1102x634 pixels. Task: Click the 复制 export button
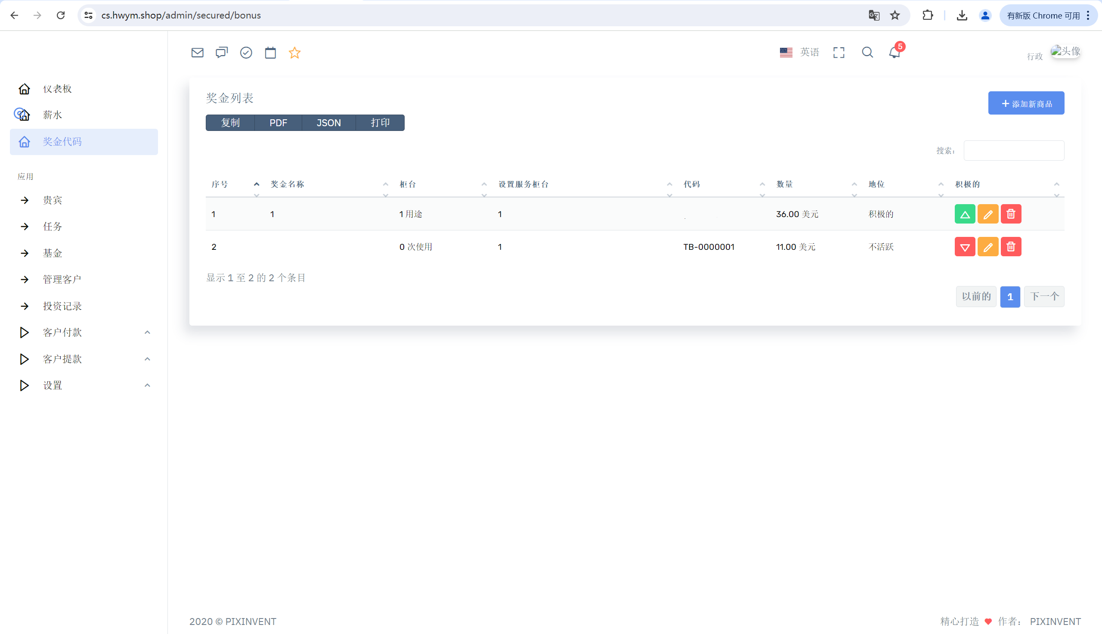230,123
